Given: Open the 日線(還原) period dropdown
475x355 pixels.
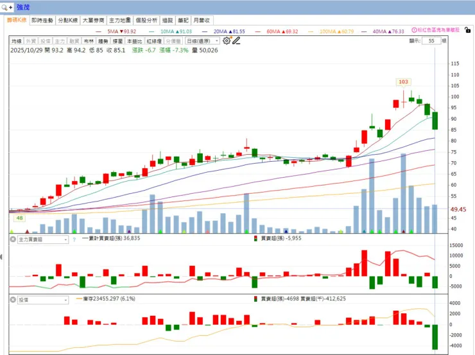Looking at the screenshot, I should click(202, 41).
